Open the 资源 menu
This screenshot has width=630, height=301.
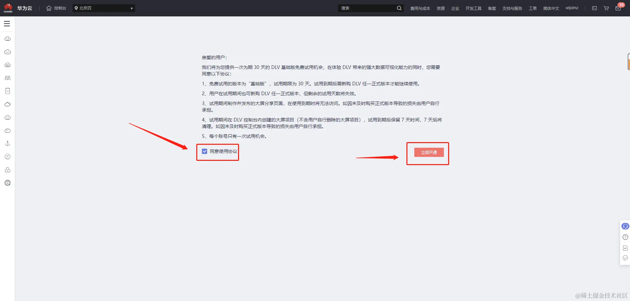click(441, 8)
